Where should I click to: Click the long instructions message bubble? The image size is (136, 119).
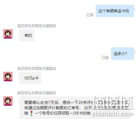point(75,108)
